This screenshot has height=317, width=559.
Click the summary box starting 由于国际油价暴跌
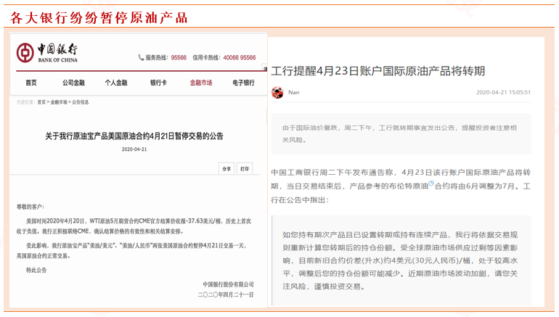click(x=401, y=133)
